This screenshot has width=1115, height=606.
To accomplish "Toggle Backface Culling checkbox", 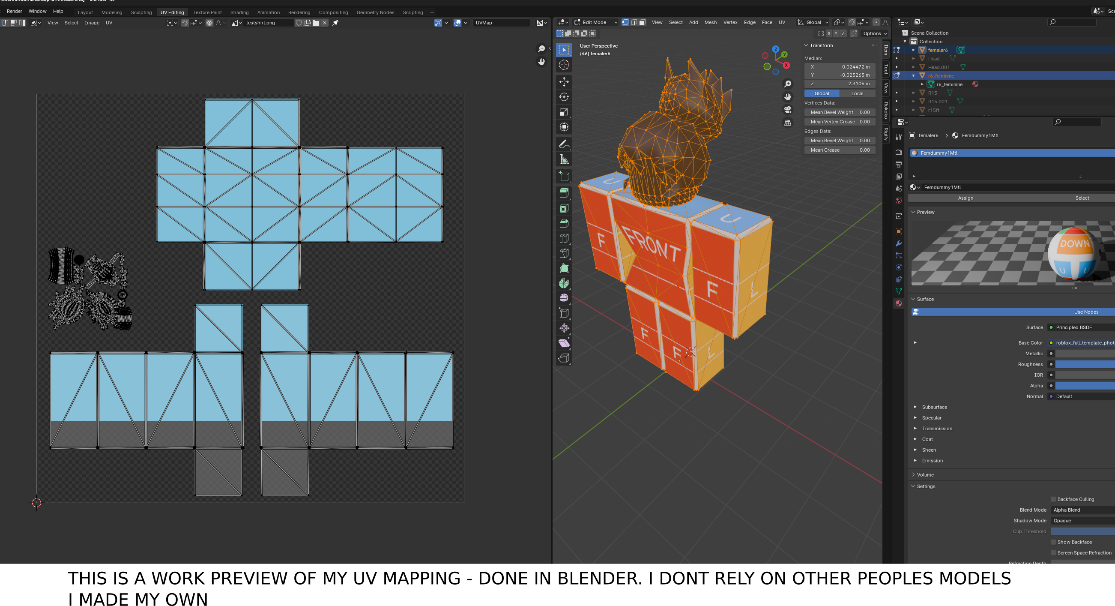I will pos(1053,499).
